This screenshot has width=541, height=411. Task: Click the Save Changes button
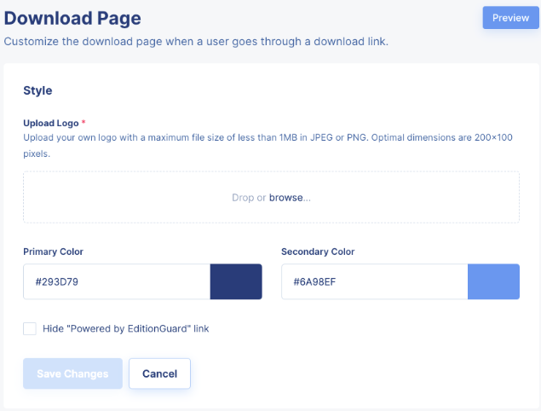[72, 373]
